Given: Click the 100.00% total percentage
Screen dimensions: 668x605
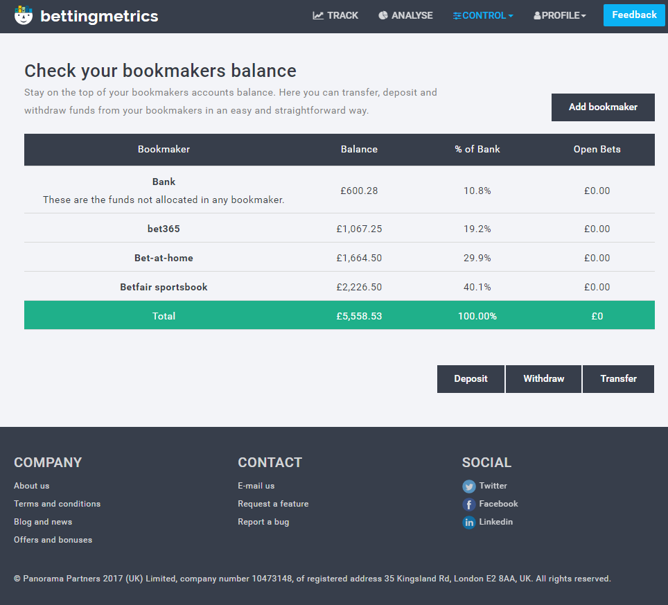Looking at the screenshot, I should pos(477,316).
